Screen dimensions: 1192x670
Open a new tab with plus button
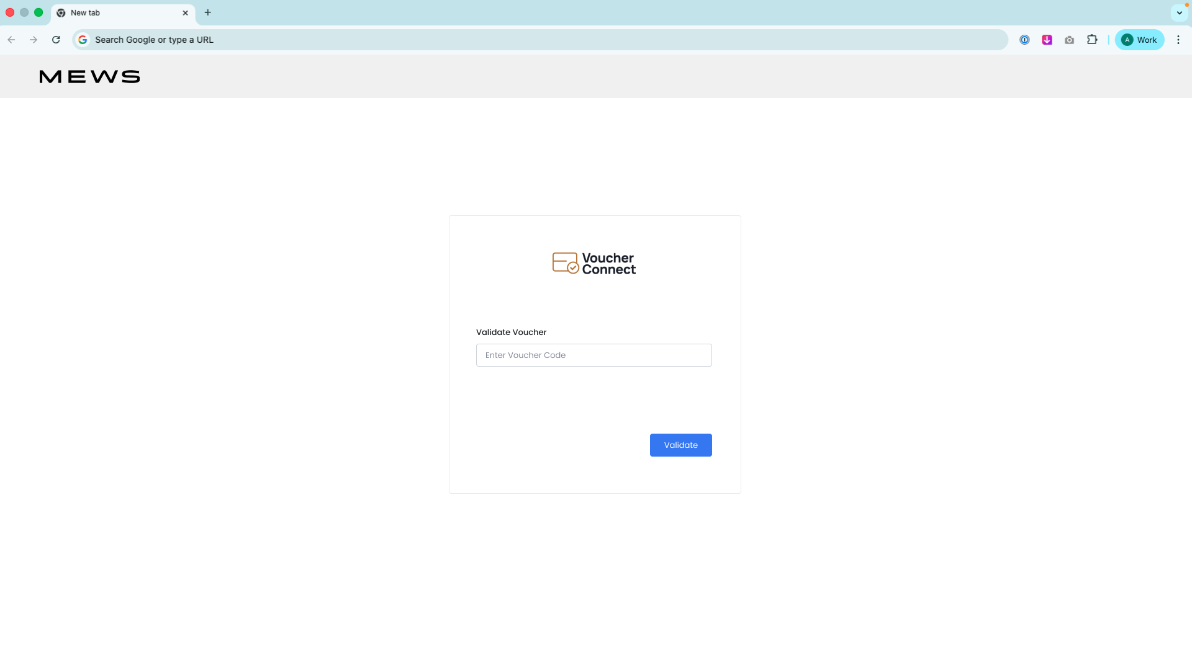[208, 12]
